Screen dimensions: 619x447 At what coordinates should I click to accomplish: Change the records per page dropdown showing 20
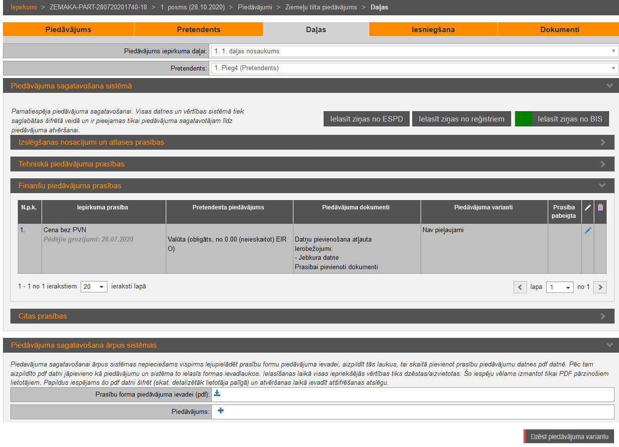point(94,286)
